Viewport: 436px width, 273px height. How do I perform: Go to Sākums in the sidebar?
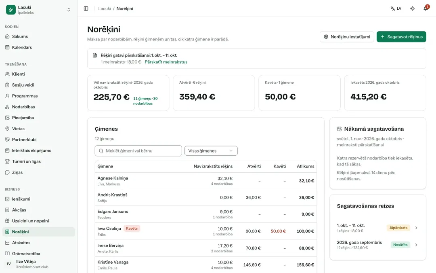point(39,36)
